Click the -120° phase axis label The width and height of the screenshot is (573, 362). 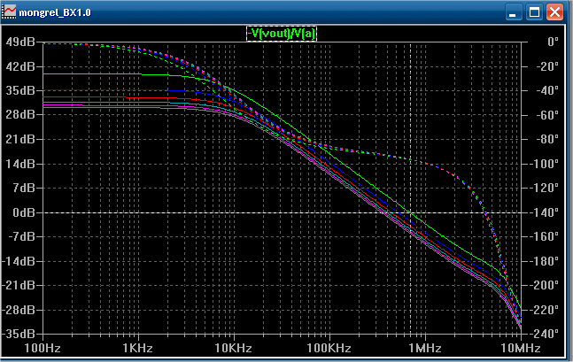545,188
